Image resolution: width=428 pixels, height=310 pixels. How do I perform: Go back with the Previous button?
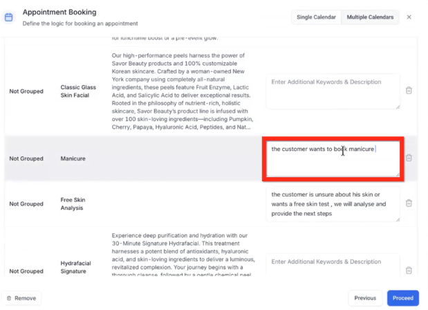[x=365, y=298]
